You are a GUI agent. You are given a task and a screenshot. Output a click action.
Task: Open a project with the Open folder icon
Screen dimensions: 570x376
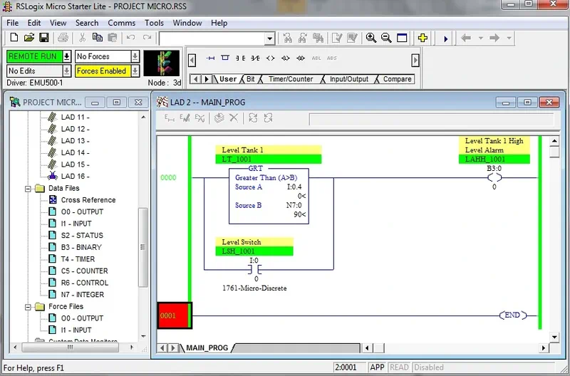pos(29,38)
